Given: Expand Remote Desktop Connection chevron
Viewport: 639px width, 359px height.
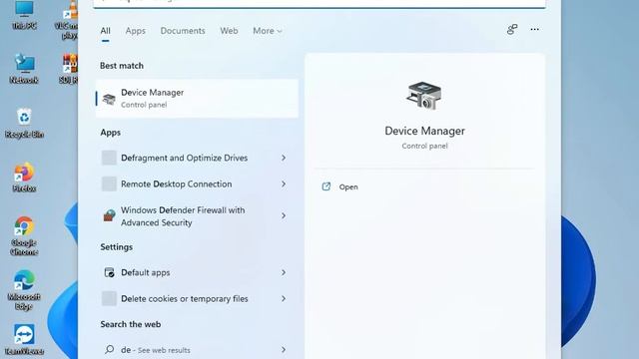Looking at the screenshot, I should coord(284,183).
